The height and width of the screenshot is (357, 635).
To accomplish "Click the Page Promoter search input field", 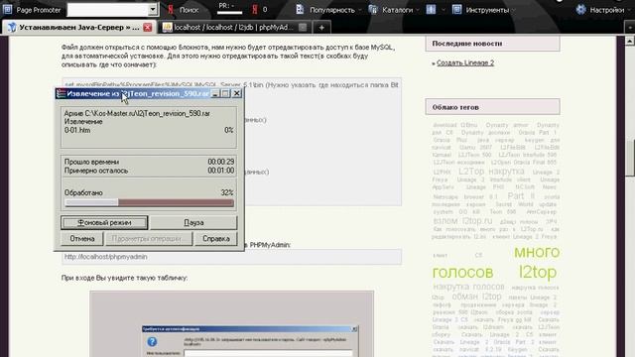I will 108,10.
